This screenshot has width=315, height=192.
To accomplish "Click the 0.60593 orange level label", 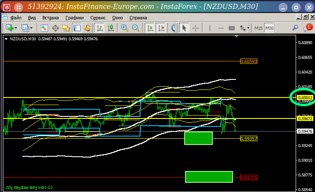I will 249,61.
